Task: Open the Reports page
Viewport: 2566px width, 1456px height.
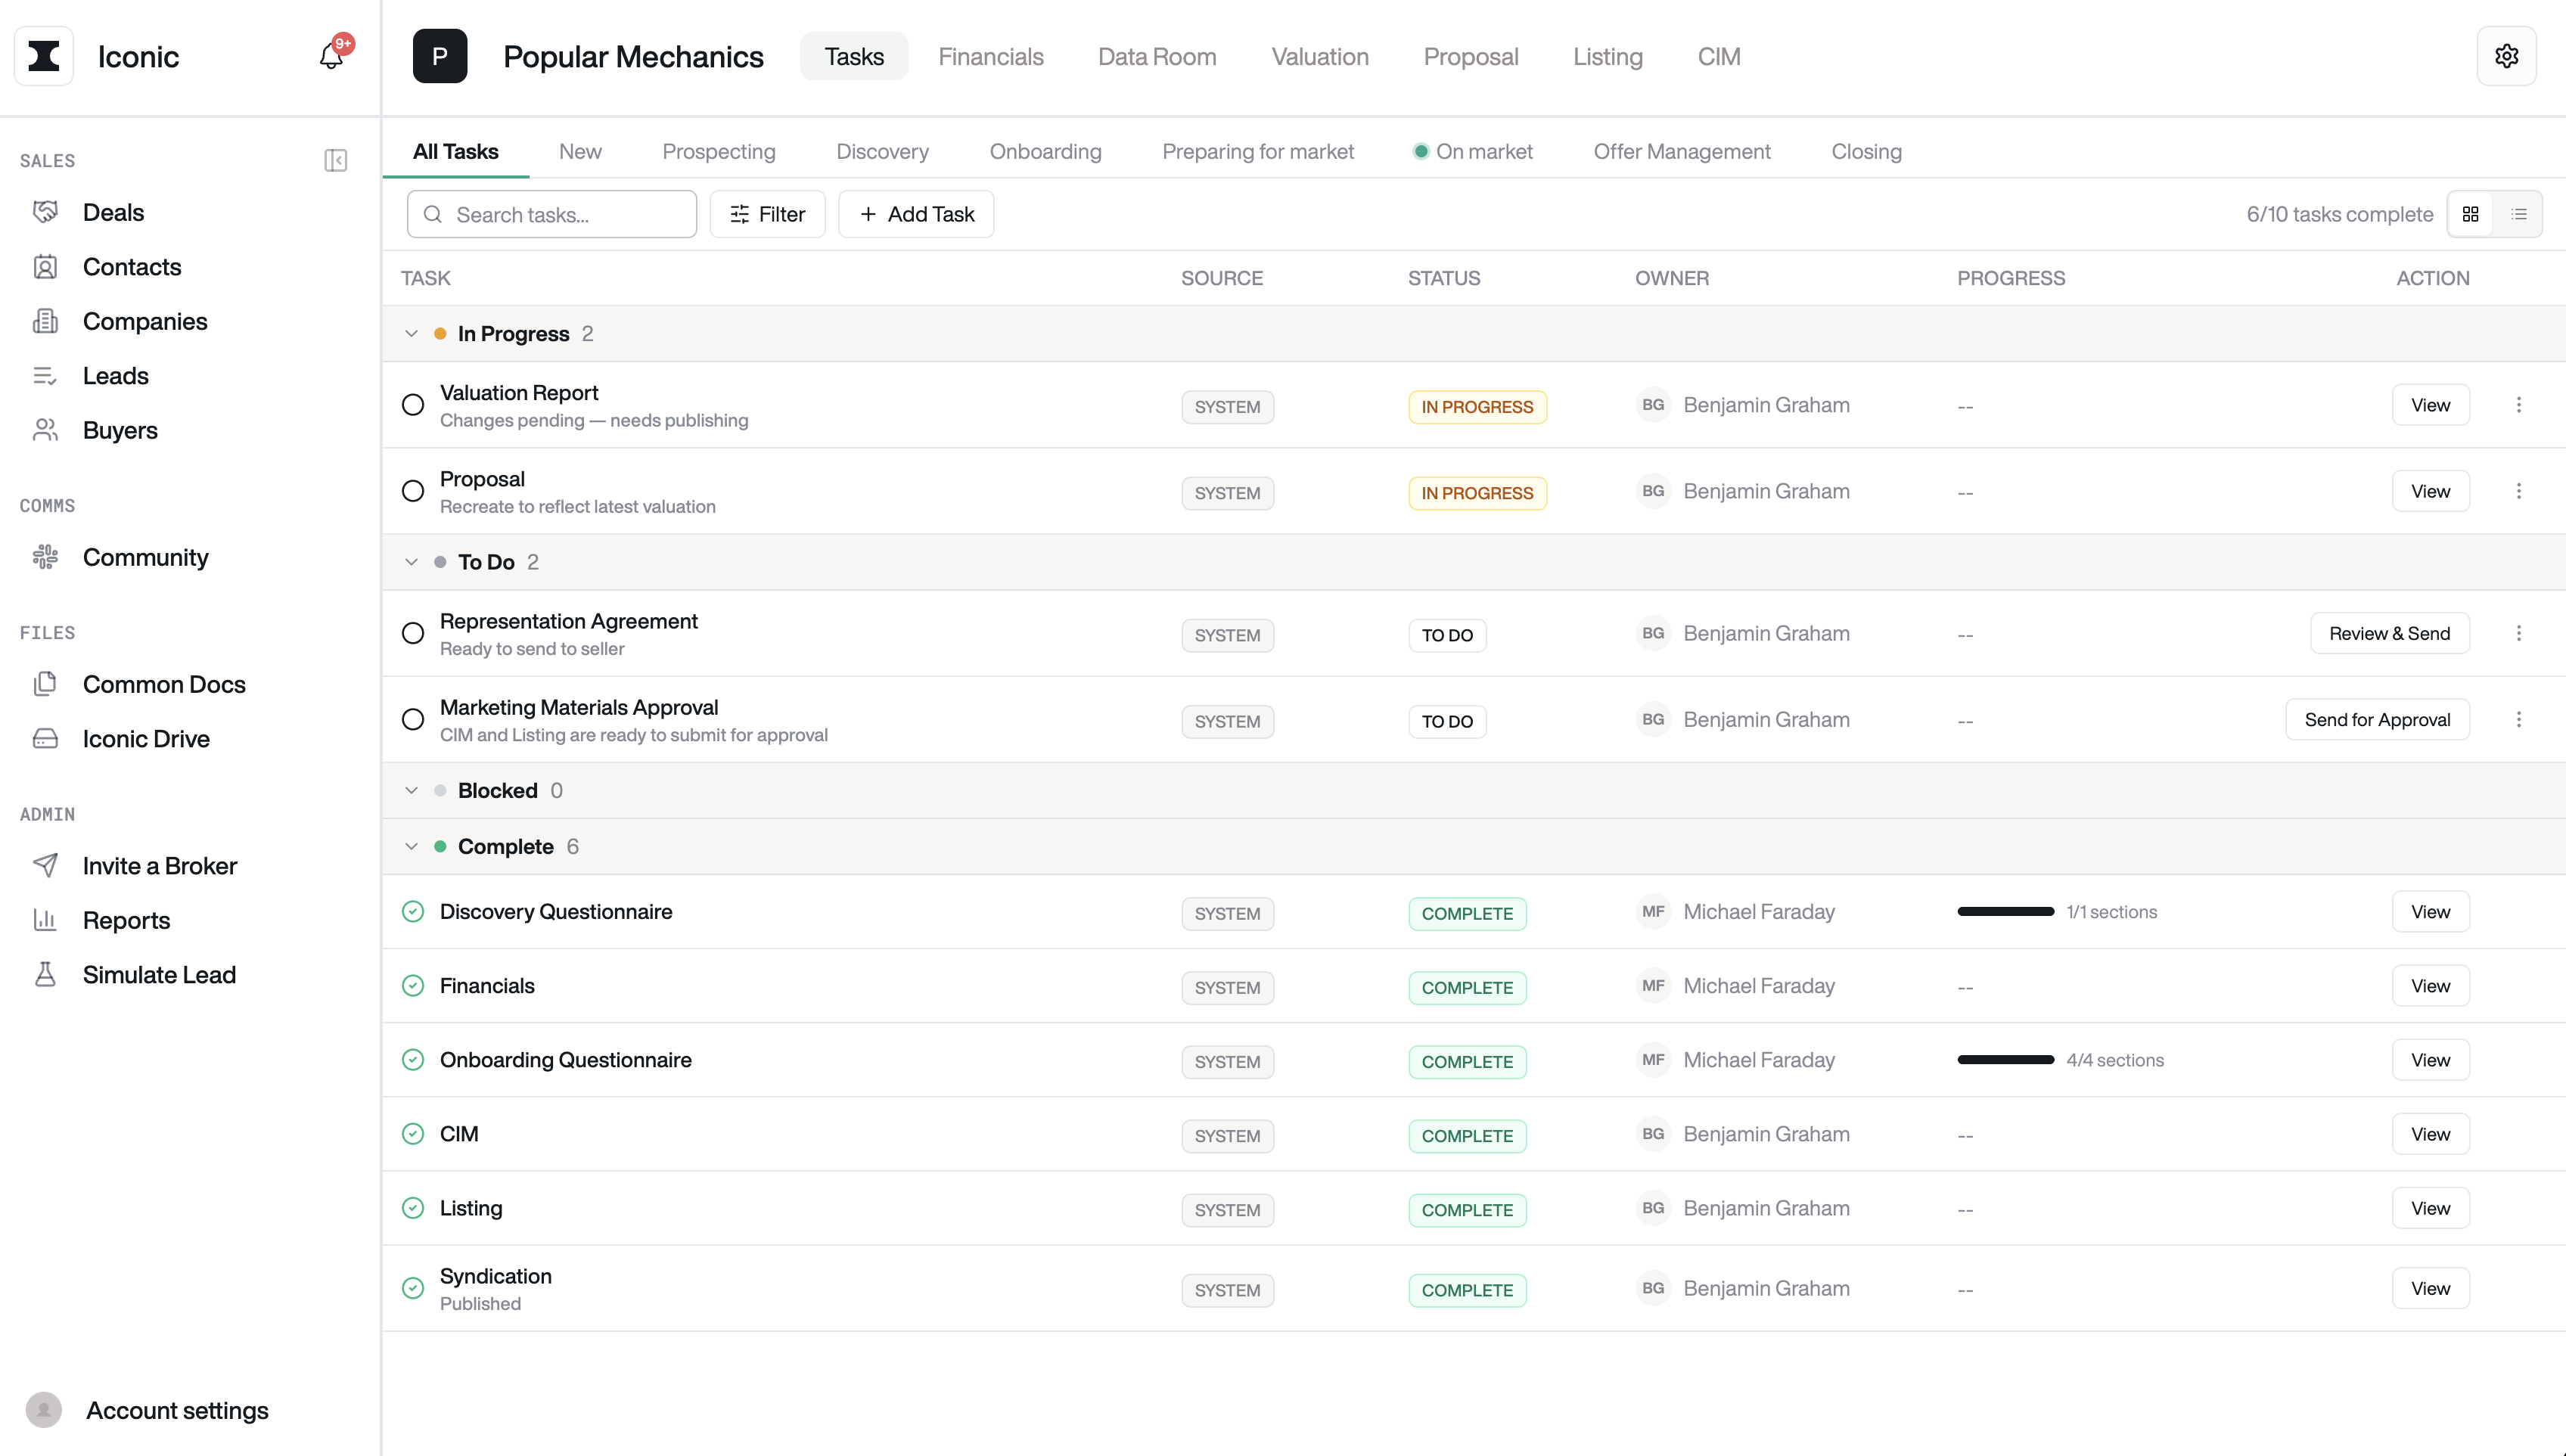Action: point(126,920)
